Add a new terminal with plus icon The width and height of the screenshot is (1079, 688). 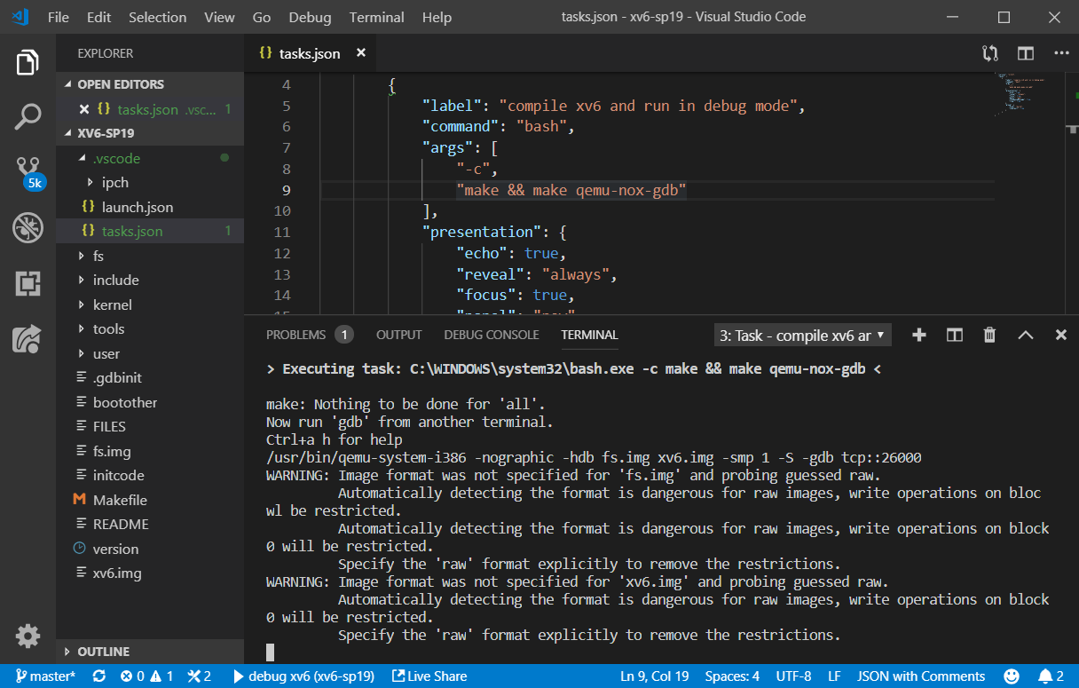tap(919, 335)
